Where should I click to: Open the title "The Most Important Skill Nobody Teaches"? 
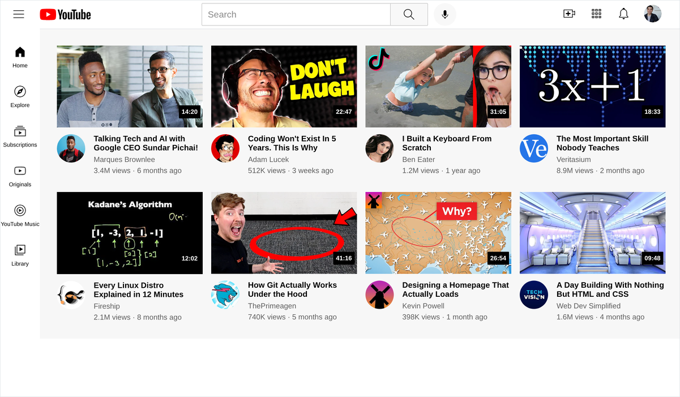[602, 143]
